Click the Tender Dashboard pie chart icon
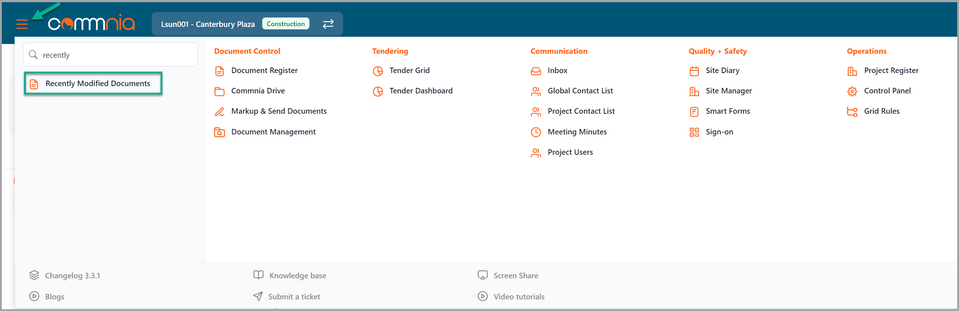 (x=378, y=91)
